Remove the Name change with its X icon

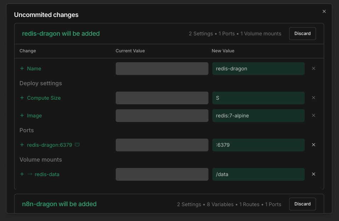[314, 69]
